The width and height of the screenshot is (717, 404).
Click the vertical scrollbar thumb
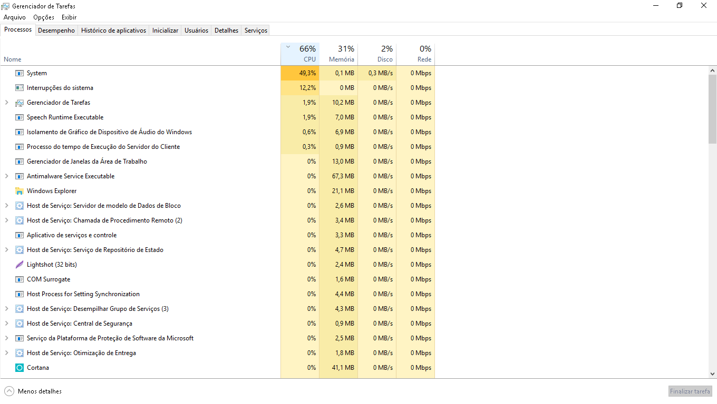pos(713,108)
